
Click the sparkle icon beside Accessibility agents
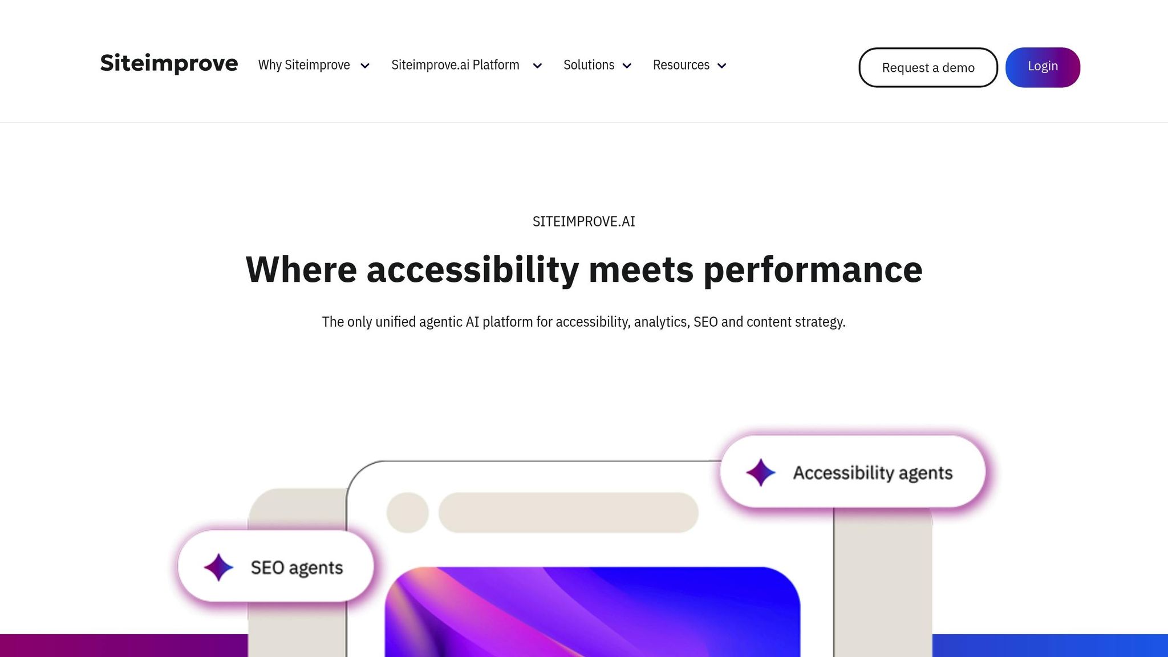(x=761, y=473)
